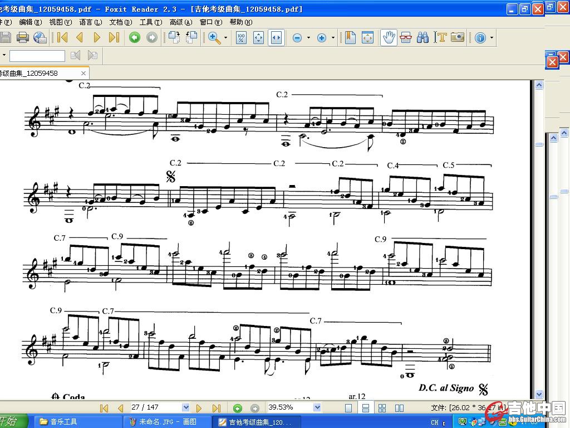Go to last page in status bar
The width and height of the screenshot is (570, 428).
point(217,408)
